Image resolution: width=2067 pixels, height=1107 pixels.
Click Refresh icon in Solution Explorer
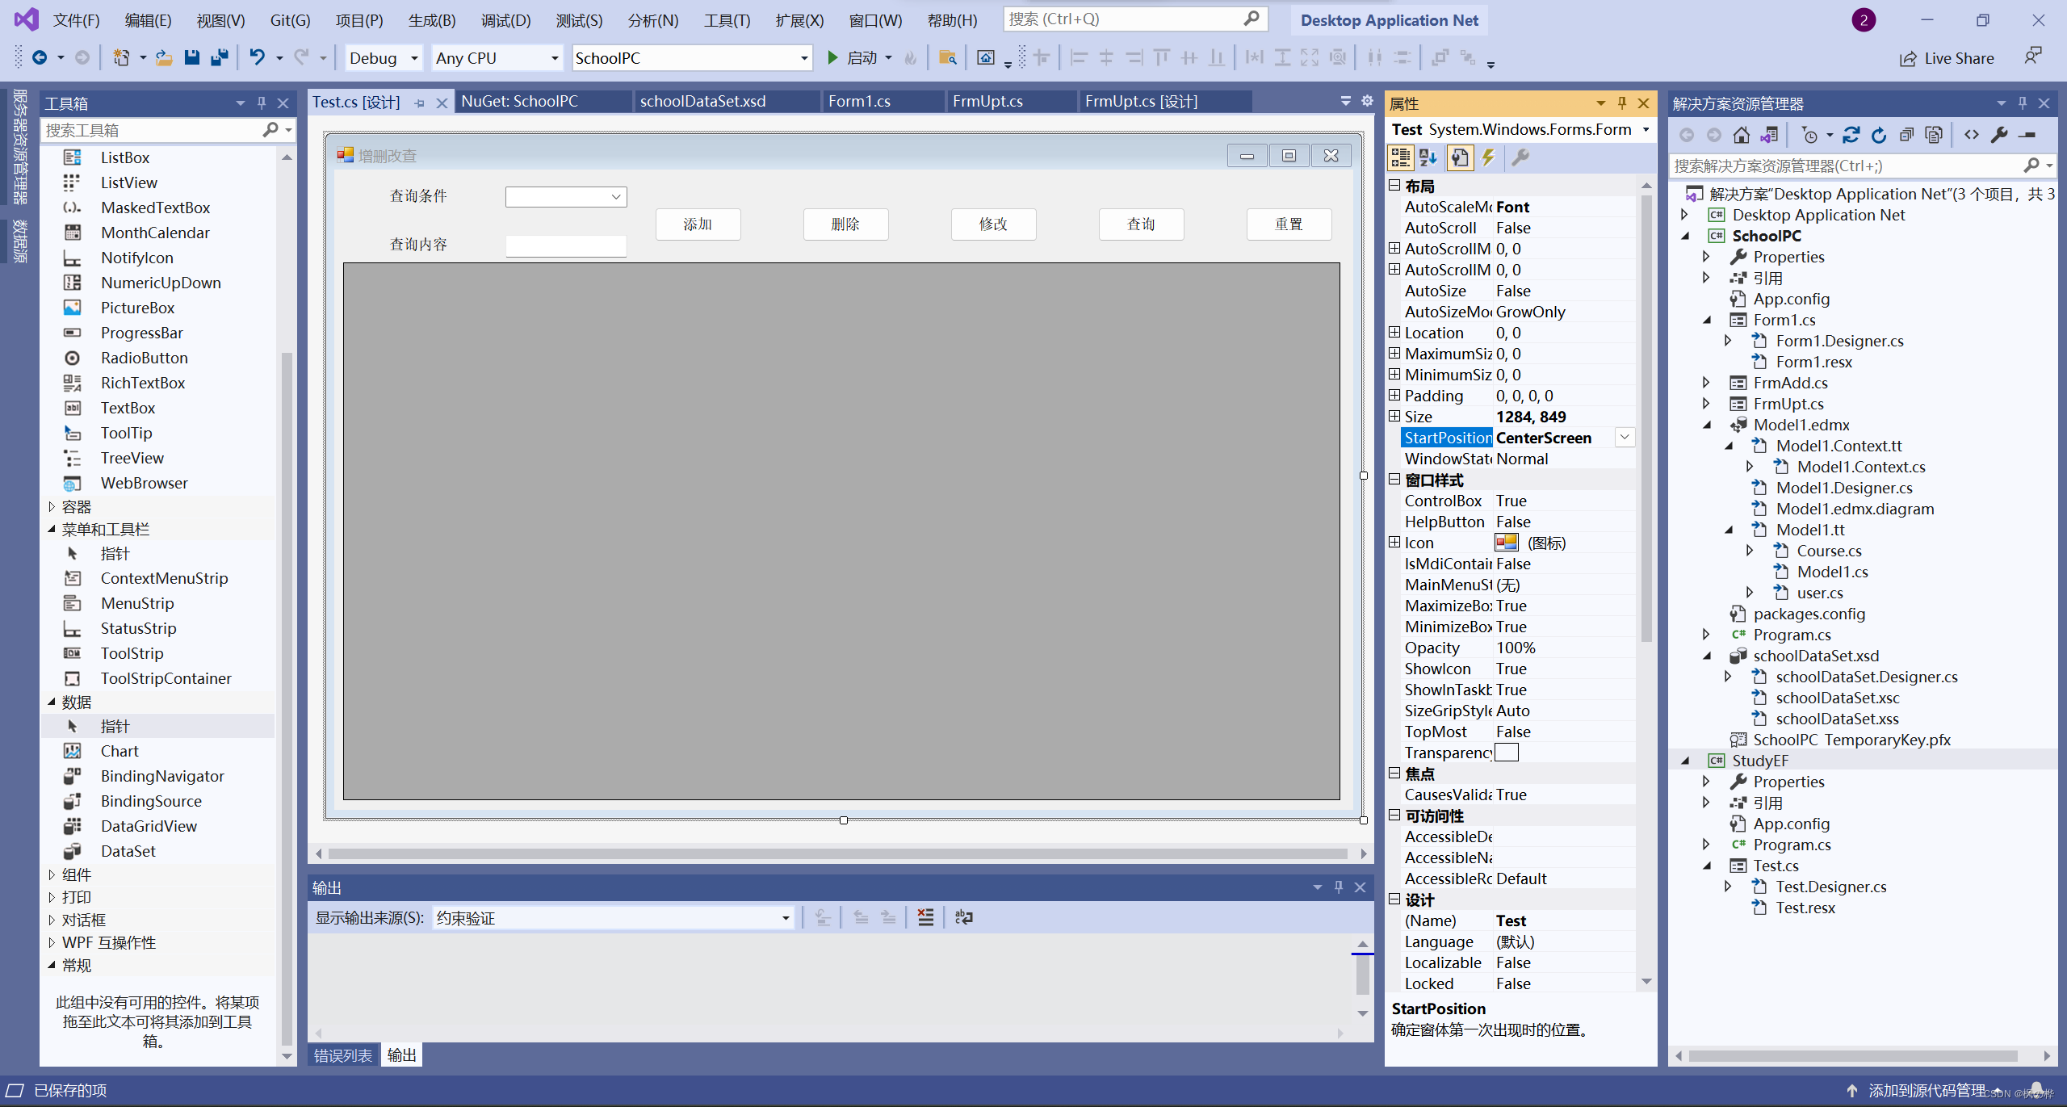tap(1879, 135)
